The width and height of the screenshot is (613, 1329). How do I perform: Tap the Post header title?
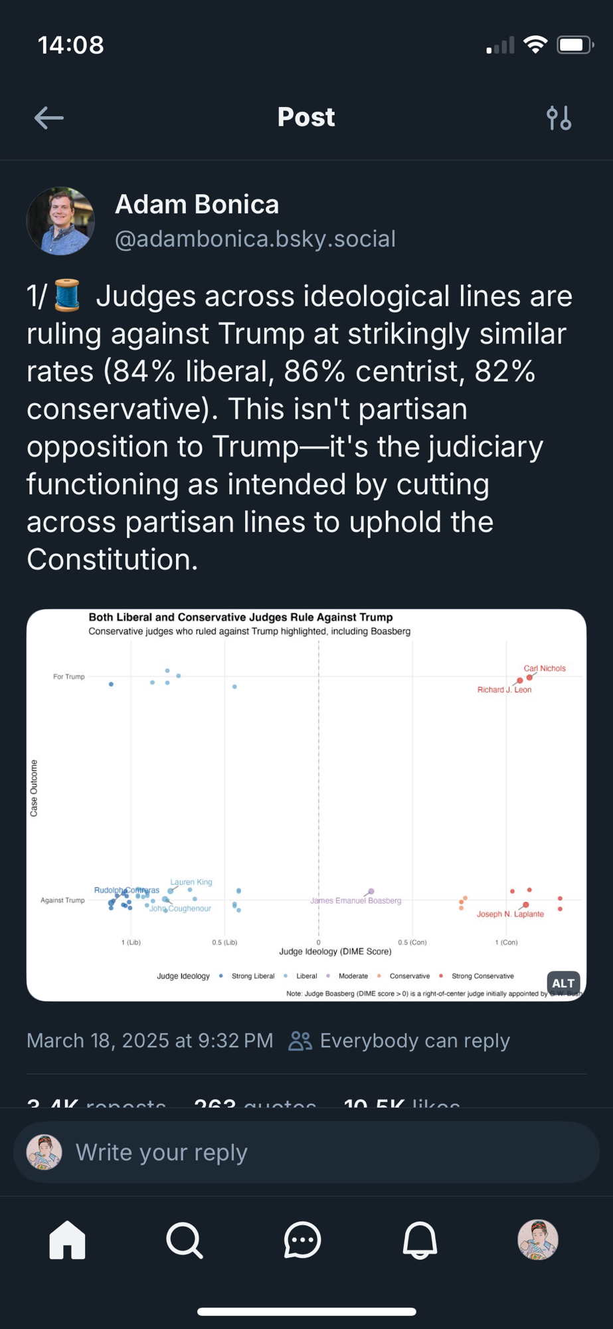pyautogui.click(x=306, y=118)
